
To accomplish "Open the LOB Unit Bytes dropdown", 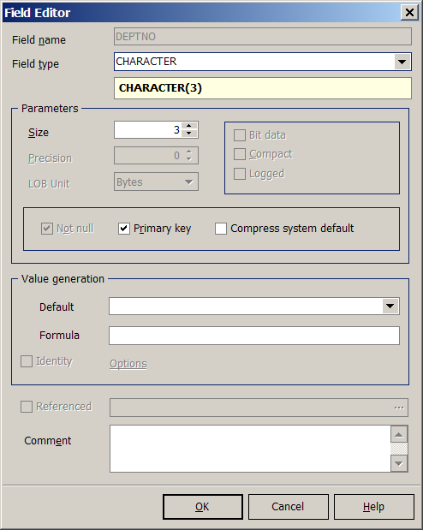I will 188,182.
